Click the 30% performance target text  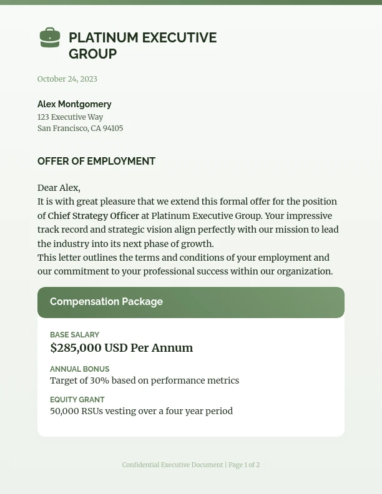point(144,380)
